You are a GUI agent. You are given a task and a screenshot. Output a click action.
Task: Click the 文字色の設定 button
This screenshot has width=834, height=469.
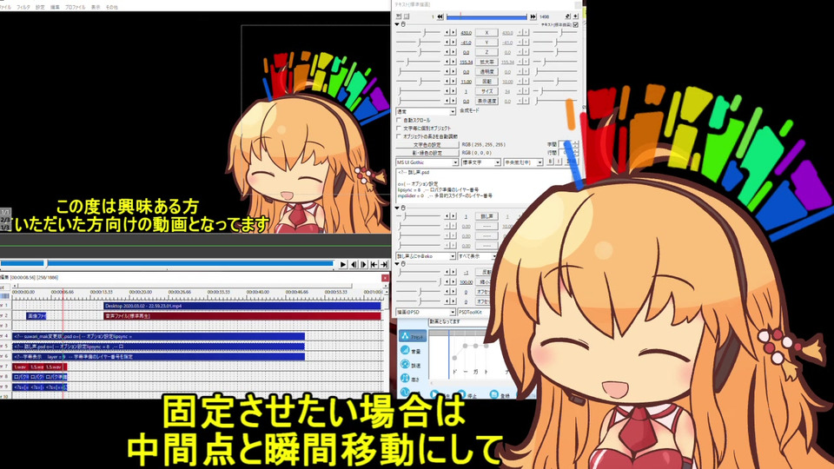point(427,145)
